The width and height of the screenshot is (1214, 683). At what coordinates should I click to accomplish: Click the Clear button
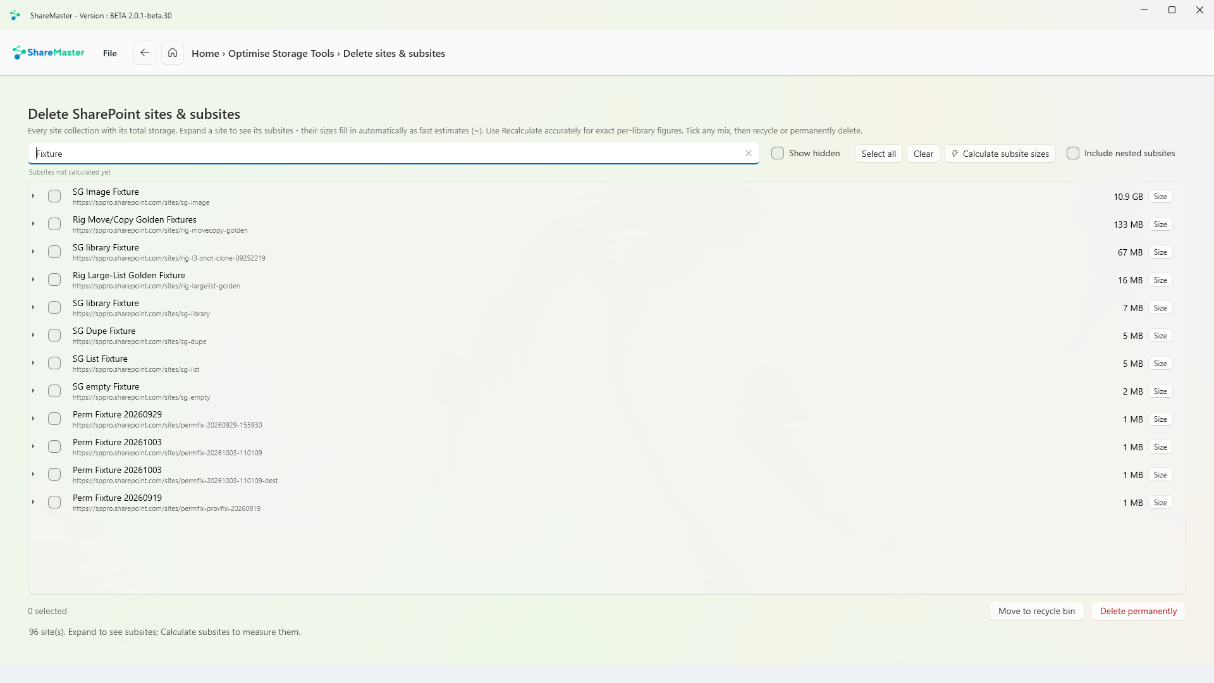923,154
